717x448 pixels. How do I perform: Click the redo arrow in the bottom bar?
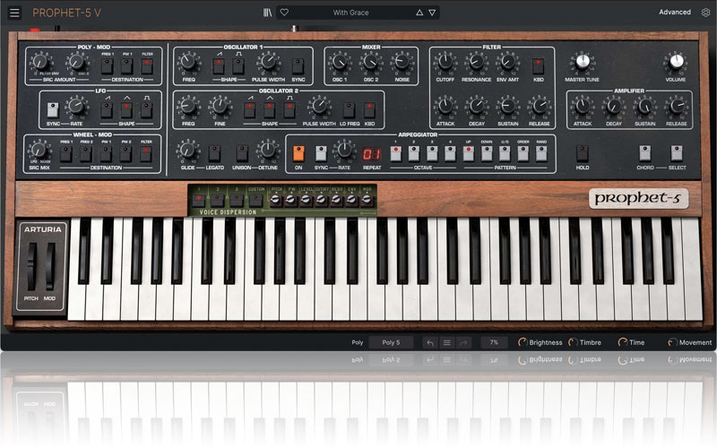[x=463, y=342]
